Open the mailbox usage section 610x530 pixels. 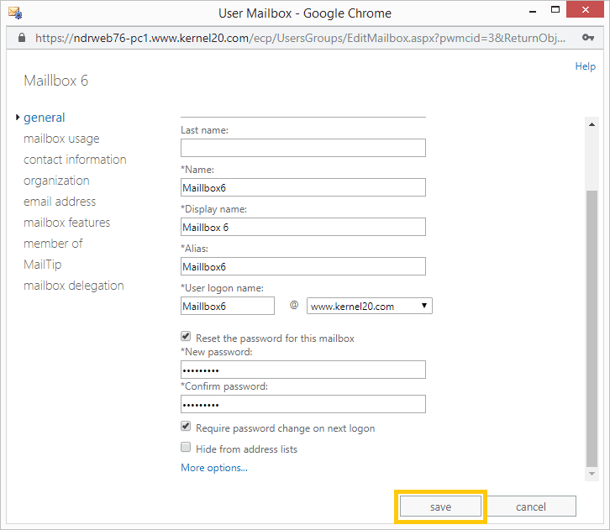point(61,139)
